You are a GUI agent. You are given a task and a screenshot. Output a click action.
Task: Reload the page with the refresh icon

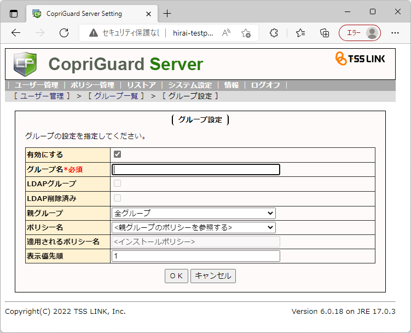tap(64, 33)
